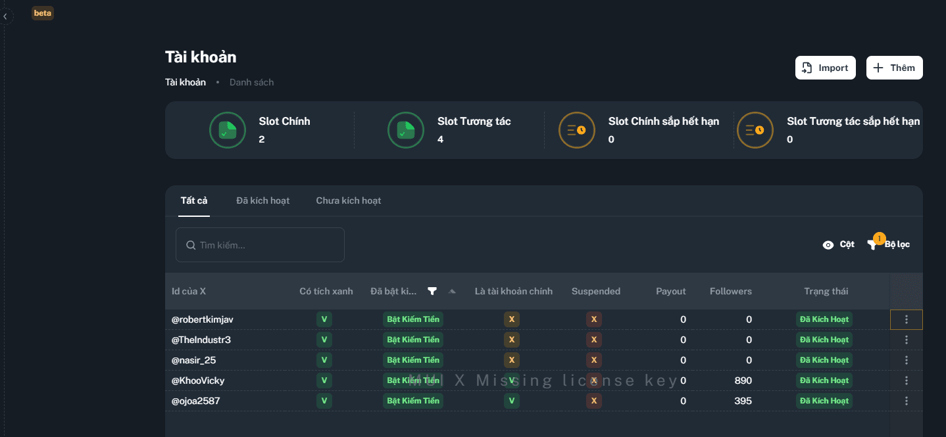The height and width of the screenshot is (437, 946).
Task: Toggle column visibility with Cột eye button
Action: (838, 244)
